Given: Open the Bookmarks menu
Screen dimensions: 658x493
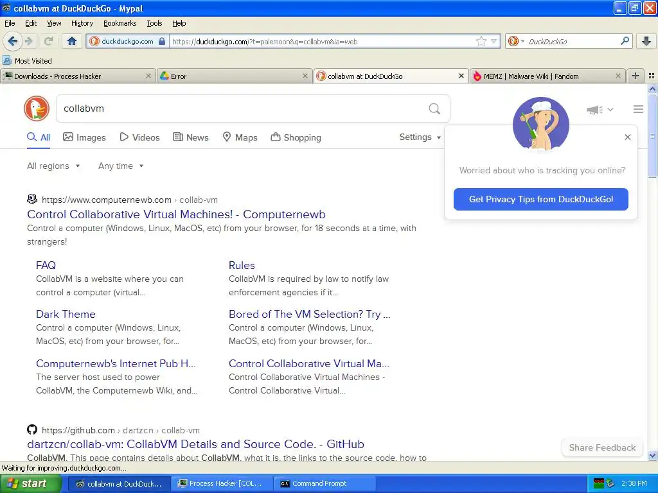Looking at the screenshot, I should click(120, 23).
